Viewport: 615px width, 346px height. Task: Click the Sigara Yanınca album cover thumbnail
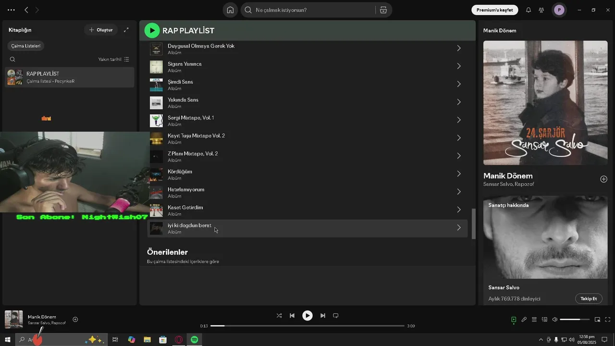pyautogui.click(x=156, y=67)
